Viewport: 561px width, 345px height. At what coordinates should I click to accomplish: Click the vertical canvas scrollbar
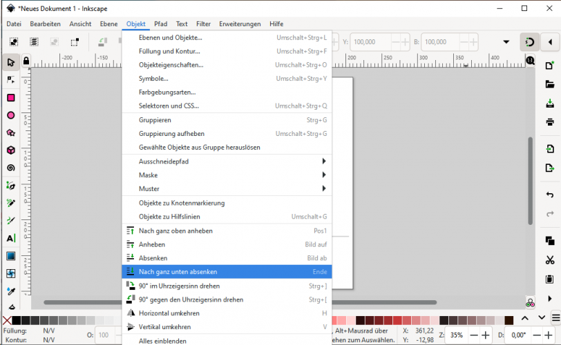click(x=531, y=181)
